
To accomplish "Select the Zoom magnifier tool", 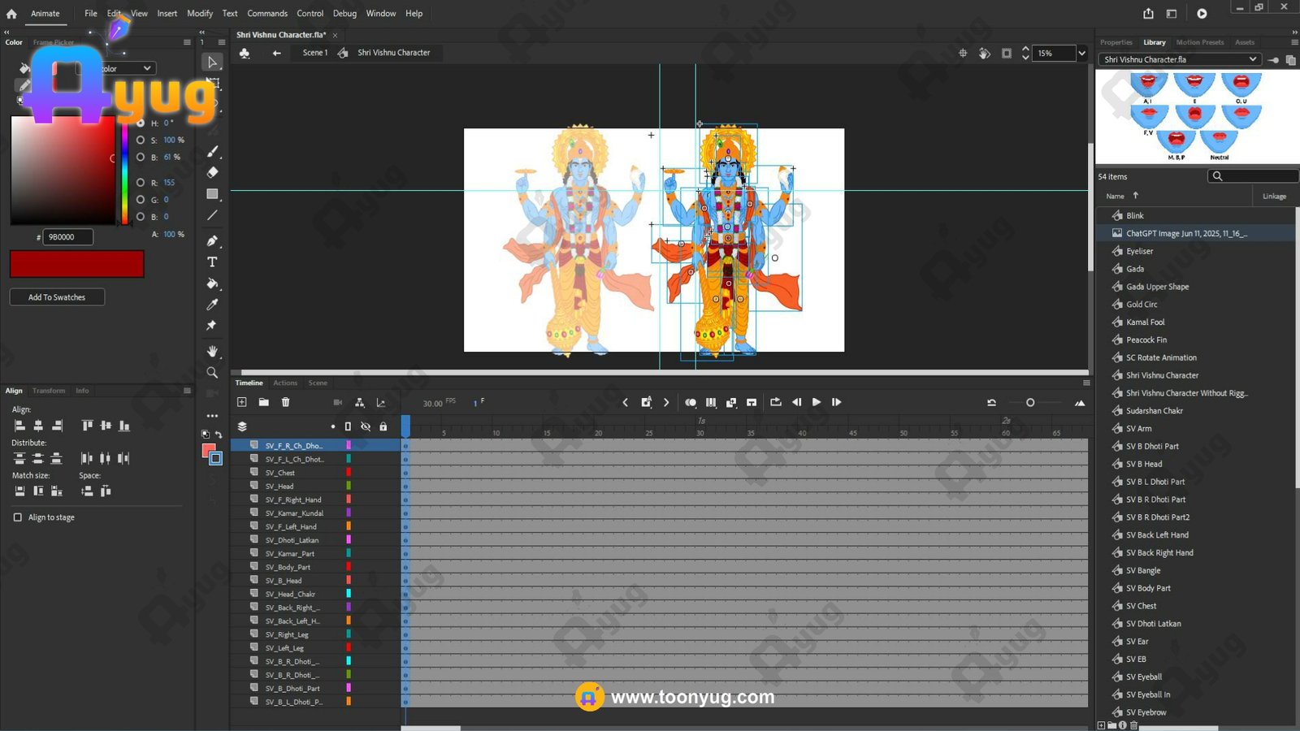I will pyautogui.click(x=212, y=373).
